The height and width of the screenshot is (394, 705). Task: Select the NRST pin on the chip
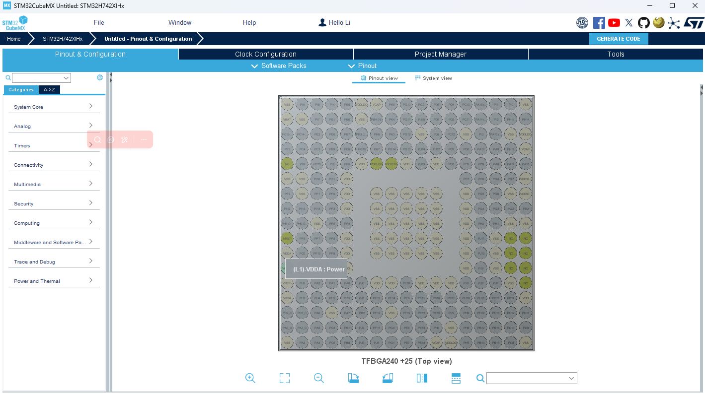(x=287, y=238)
